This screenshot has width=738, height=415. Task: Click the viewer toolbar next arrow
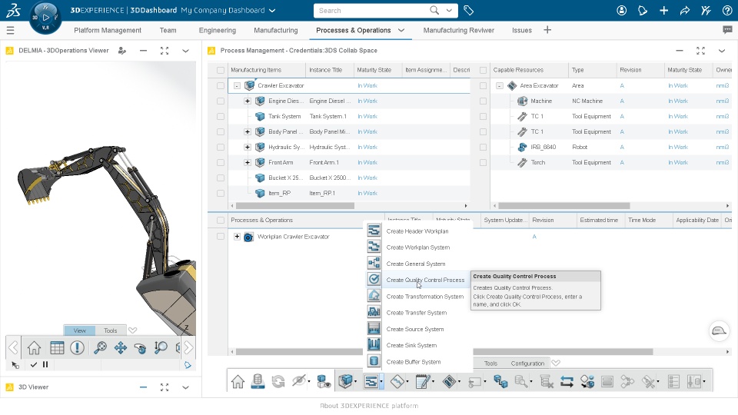point(188,347)
